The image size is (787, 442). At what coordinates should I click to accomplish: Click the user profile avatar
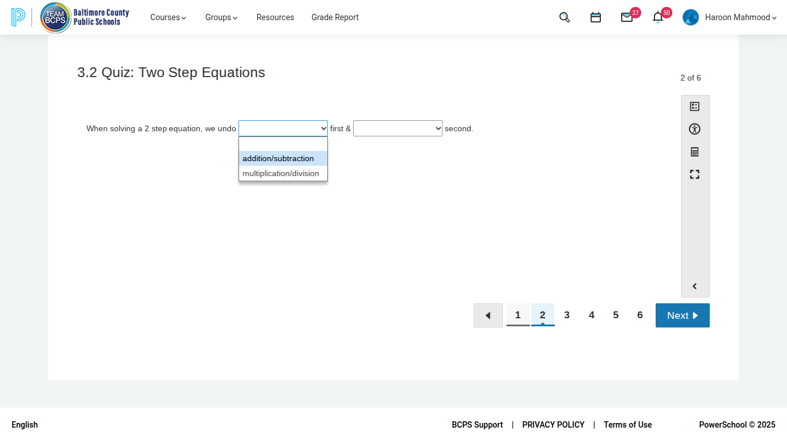[691, 17]
